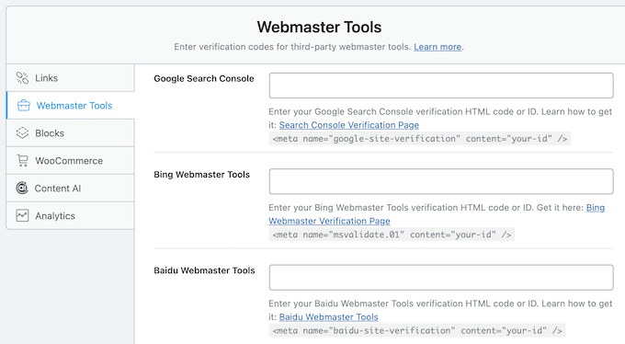
Task: Follow the Learn more link
Action: click(x=437, y=47)
